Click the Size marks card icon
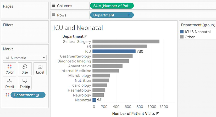 [x=25, y=69]
